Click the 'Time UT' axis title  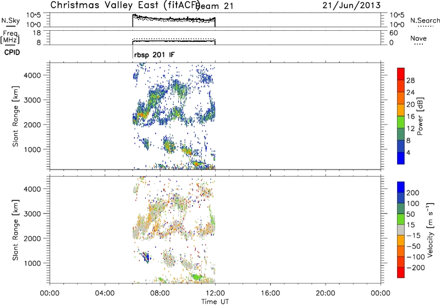tap(215, 301)
